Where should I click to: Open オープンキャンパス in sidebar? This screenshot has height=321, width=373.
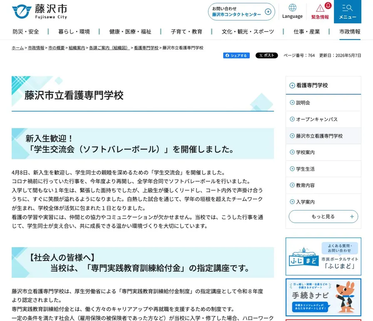point(323,119)
